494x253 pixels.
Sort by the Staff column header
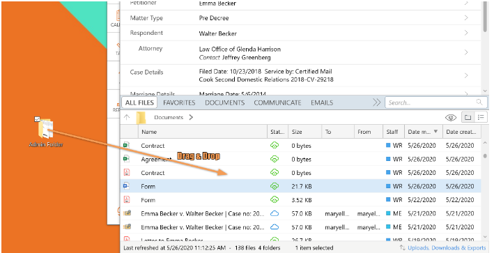pyautogui.click(x=394, y=132)
